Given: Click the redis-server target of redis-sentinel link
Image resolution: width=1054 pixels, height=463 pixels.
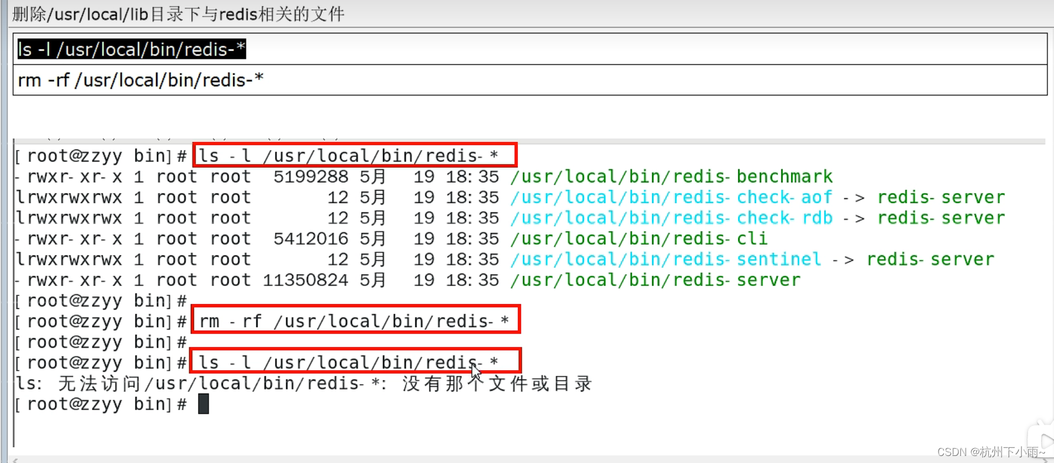Looking at the screenshot, I should 930,259.
